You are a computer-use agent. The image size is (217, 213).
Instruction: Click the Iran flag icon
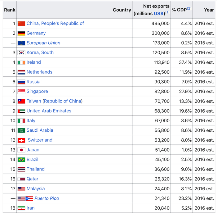pos(21,208)
